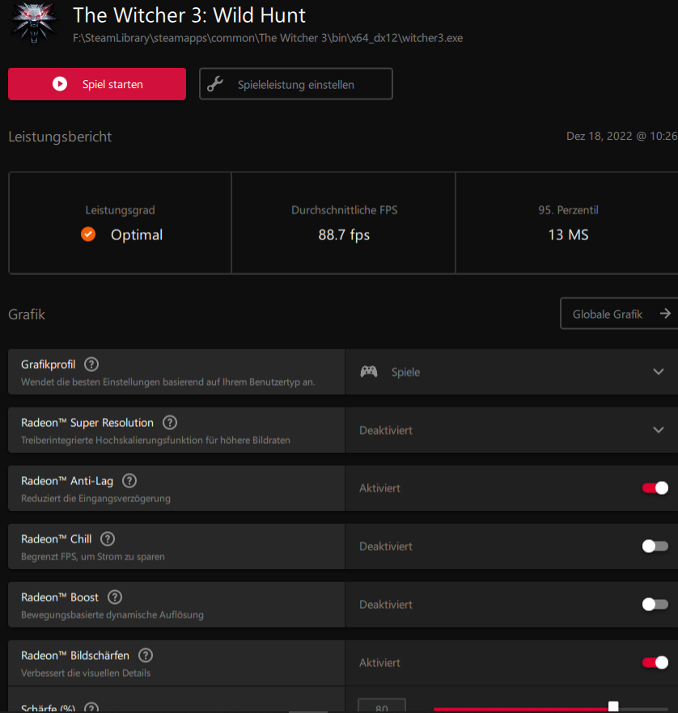The width and height of the screenshot is (678, 713).
Task: Click 'Treiberintegrierte Hochskalierungsfunktion' description
Action: [155, 440]
